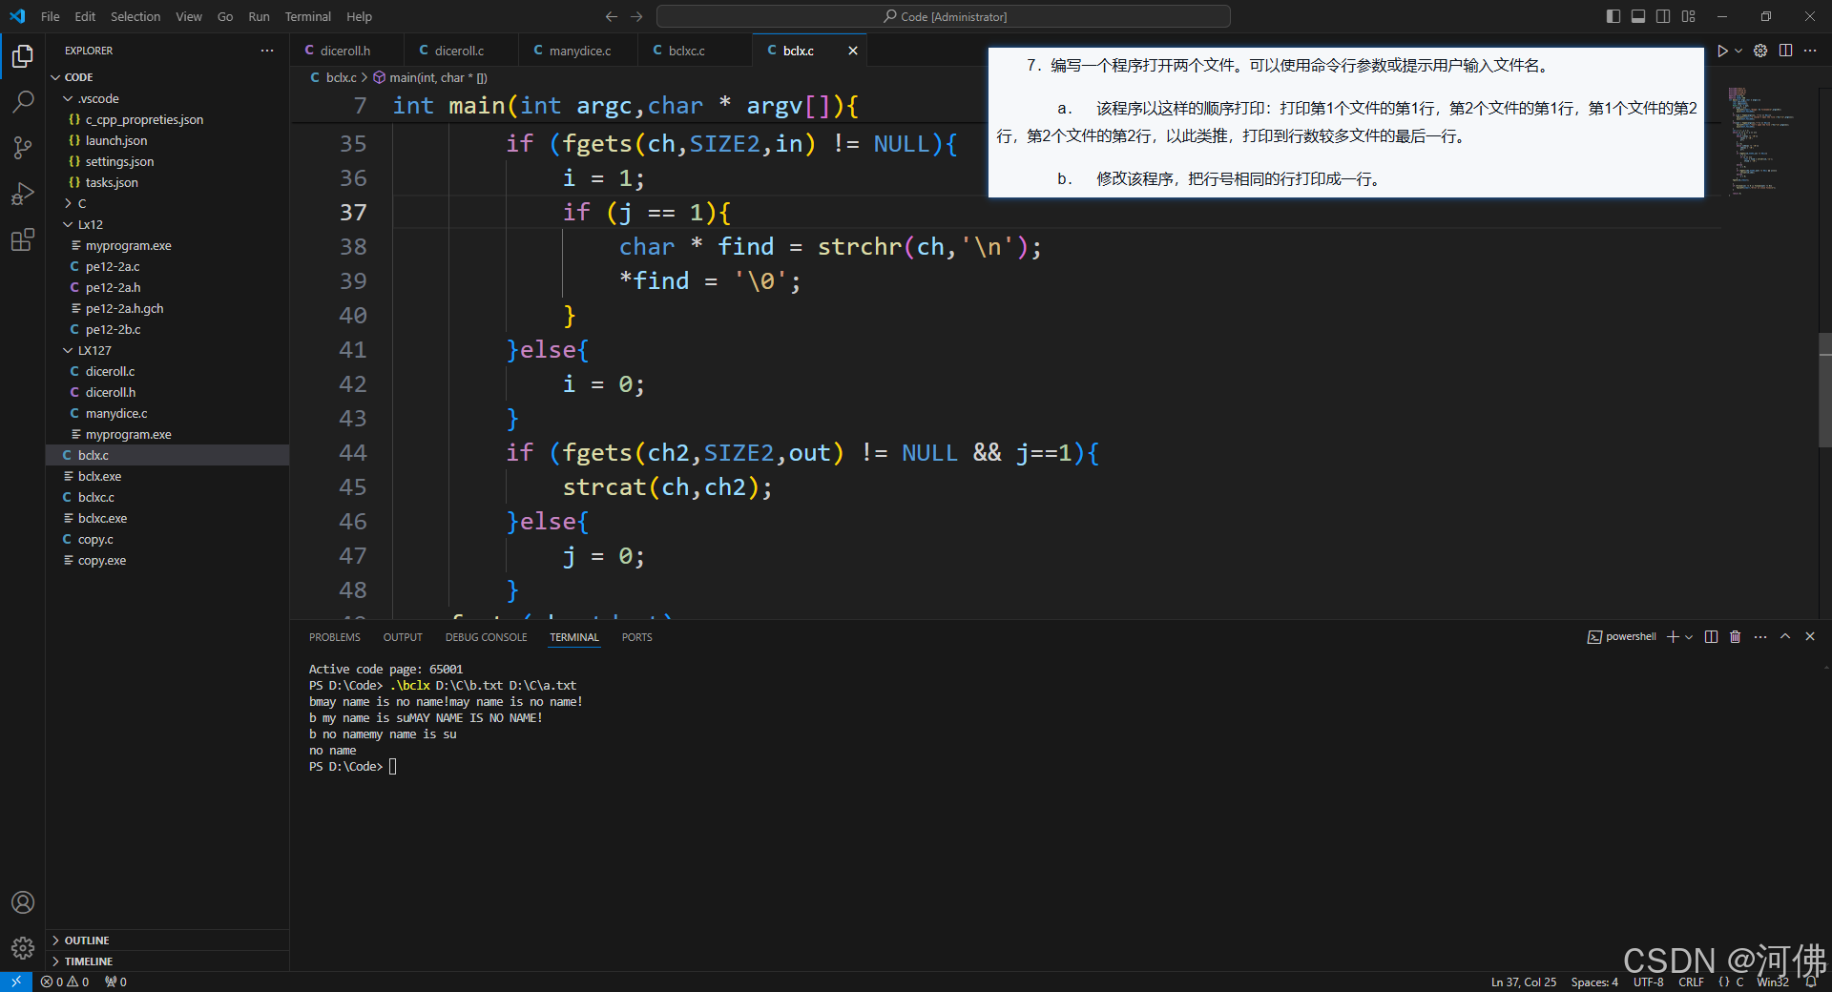Change indentation via Spaces: 4
The image size is (1832, 992).
point(1594,982)
